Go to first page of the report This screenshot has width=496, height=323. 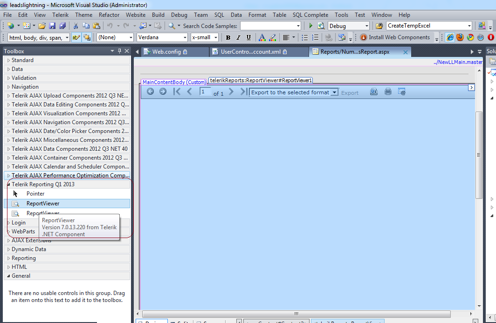click(177, 91)
